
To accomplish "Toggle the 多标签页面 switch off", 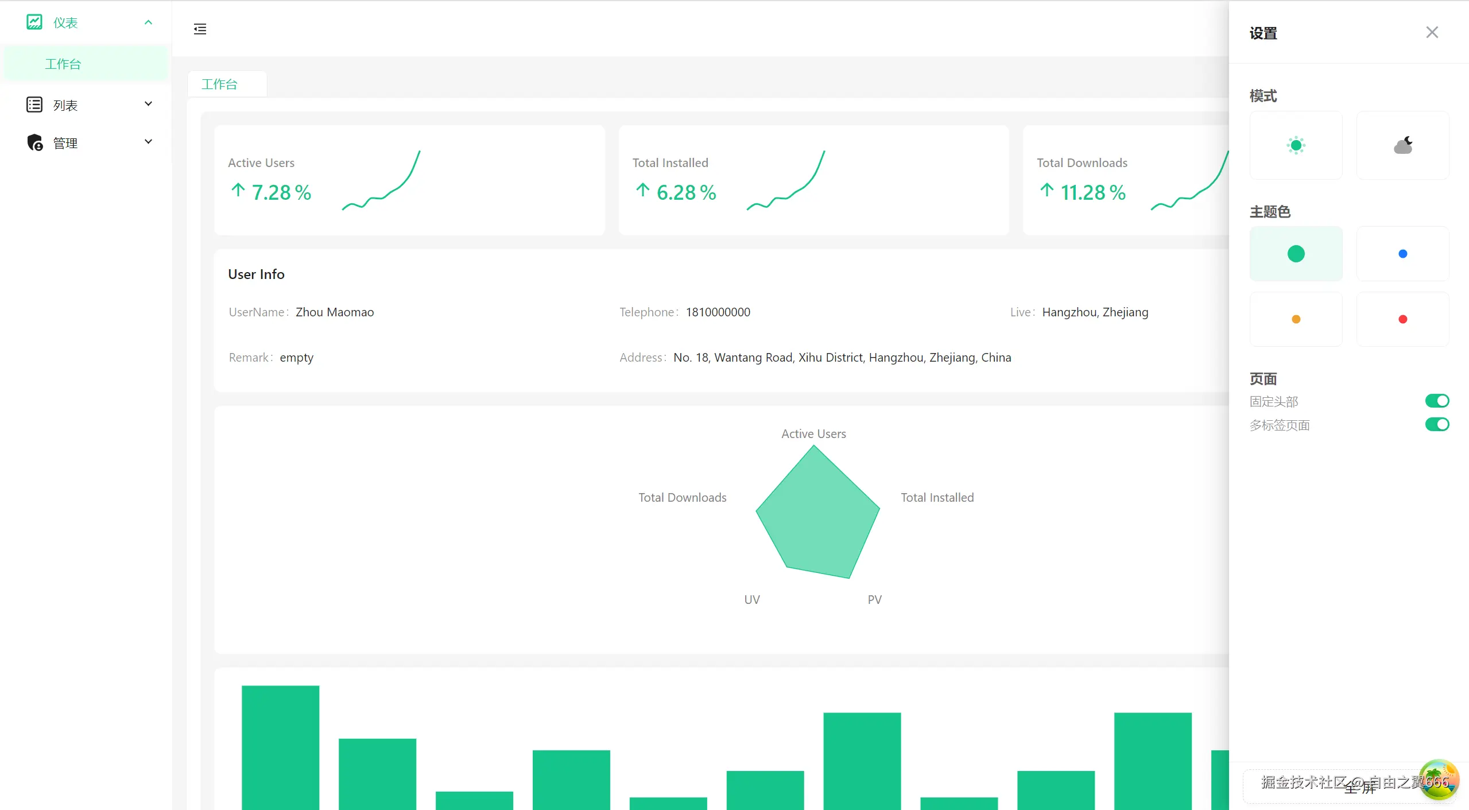I will coord(1436,424).
